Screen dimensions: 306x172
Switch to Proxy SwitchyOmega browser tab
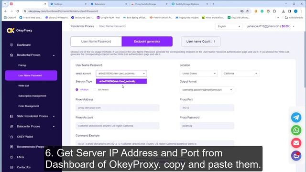pyautogui.click(x=150, y=4)
